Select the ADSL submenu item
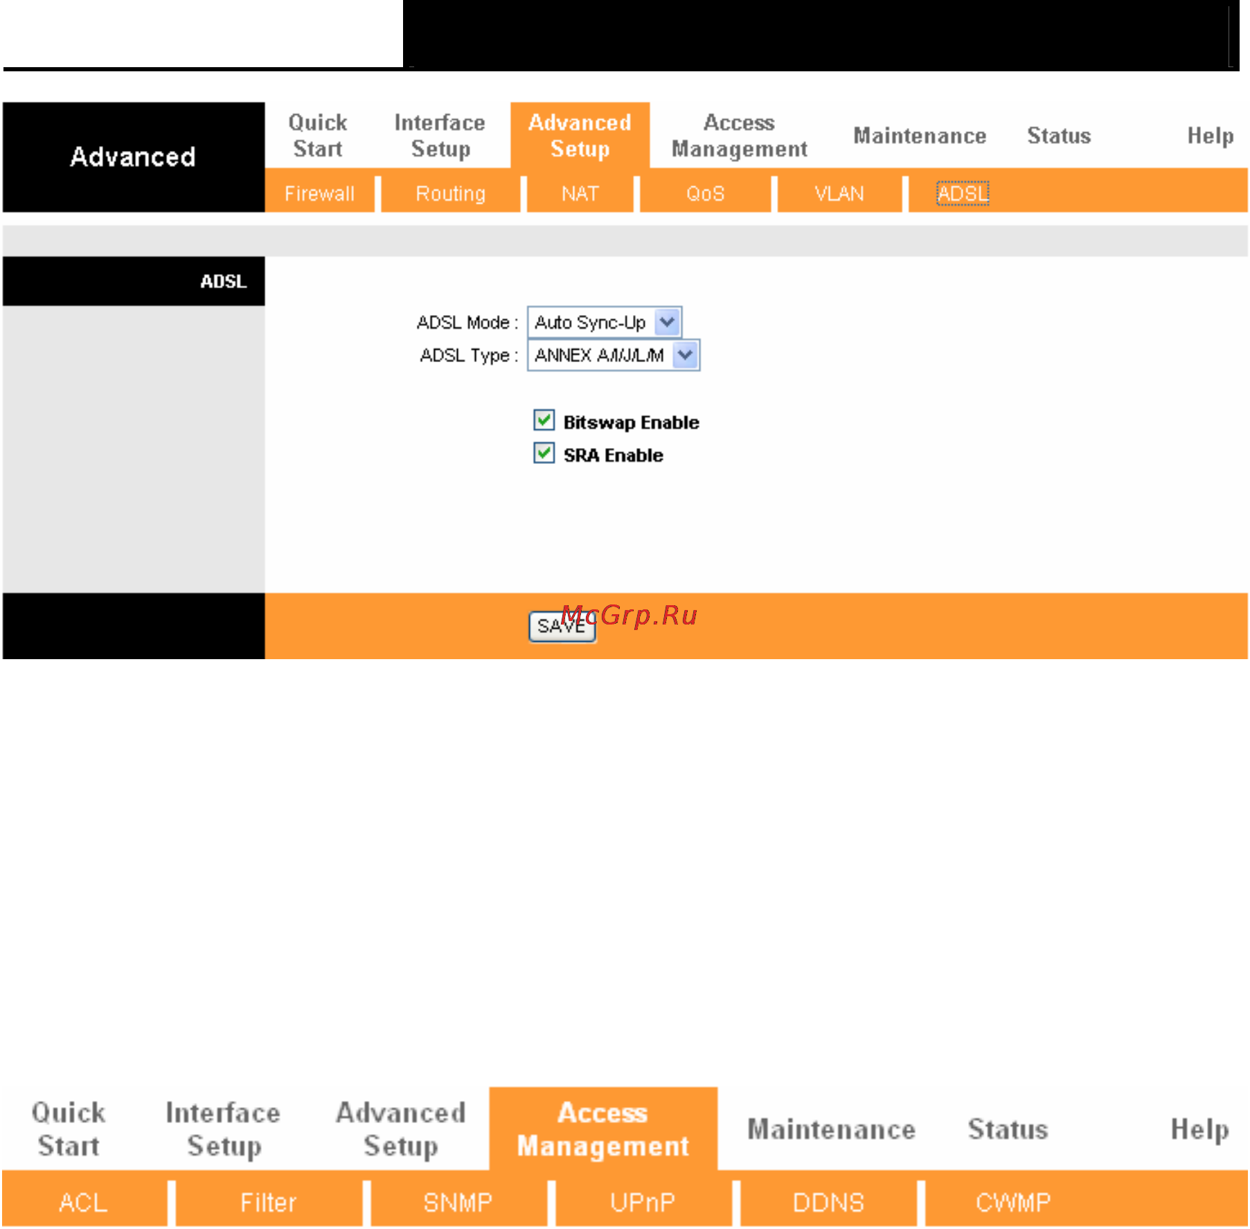The width and height of the screenshot is (1250, 1229). [963, 193]
